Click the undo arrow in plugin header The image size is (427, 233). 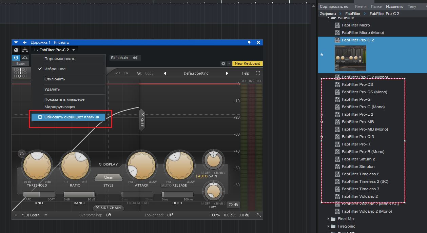click(118, 73)
